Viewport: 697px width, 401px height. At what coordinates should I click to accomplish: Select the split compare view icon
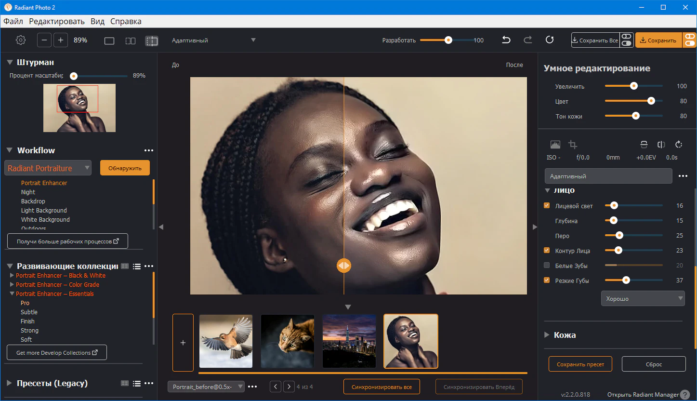[152, 41]
